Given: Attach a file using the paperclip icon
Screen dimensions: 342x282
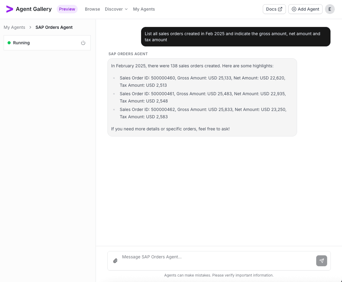Looking at the screenshot, I should click(115, 261).
